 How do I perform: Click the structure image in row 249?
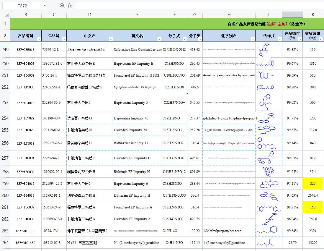[x=264, y=49]
